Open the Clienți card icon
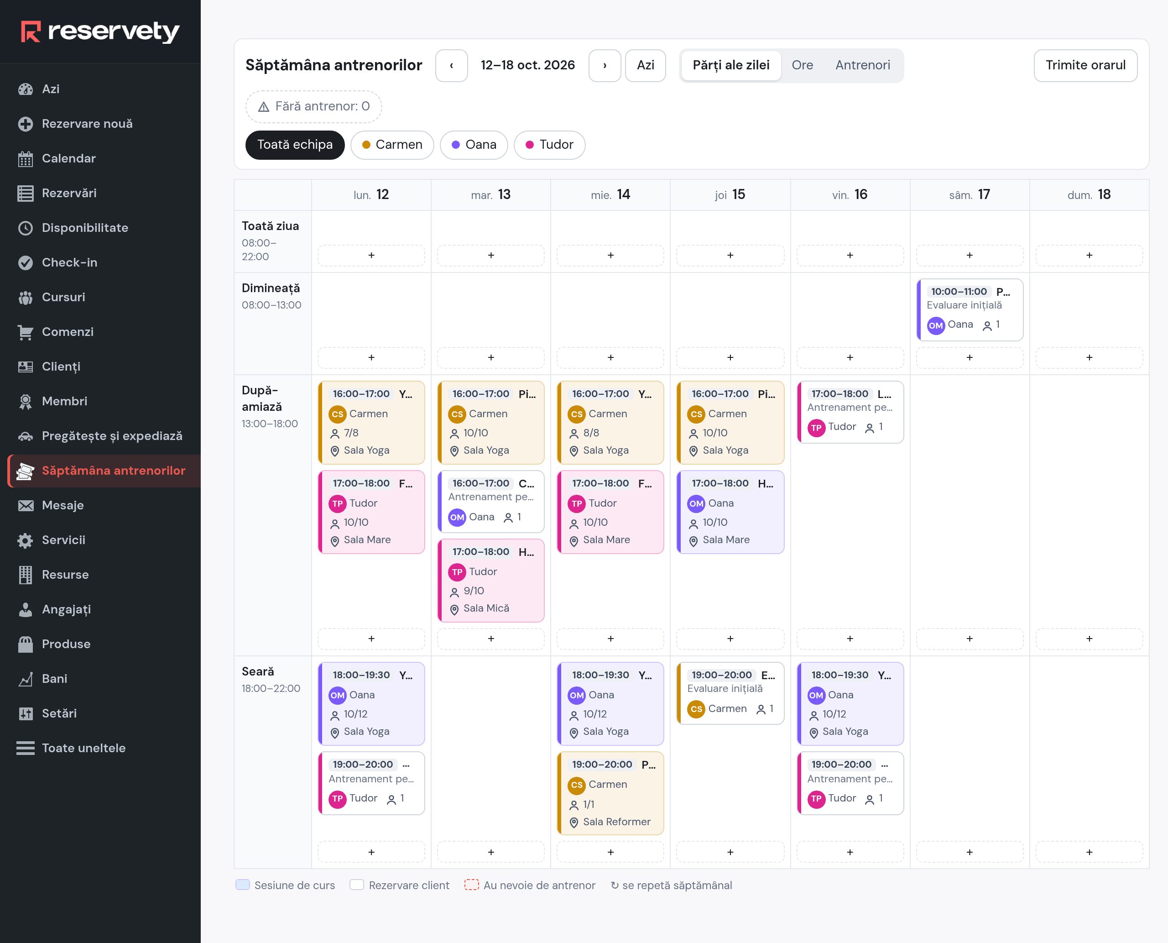This screenshot has width=1168, height=943. [x=26, y=367]
